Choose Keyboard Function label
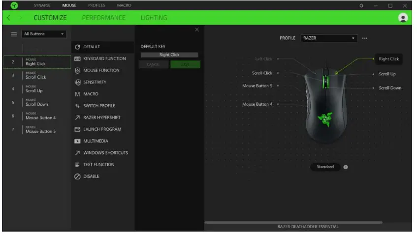The width and height of the screenshot is (417, 236). (x=104, y=59)
